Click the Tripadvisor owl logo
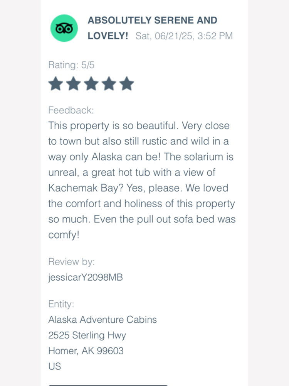Screen dimensions: 289x386 pos(64,28)
